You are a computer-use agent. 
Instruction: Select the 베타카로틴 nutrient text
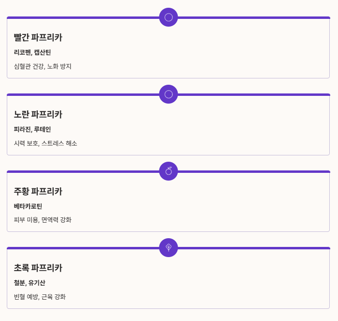click(x=28, y=206)
